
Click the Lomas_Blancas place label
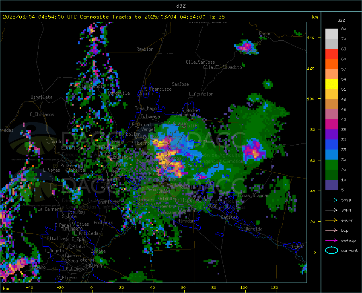[253, 195]
